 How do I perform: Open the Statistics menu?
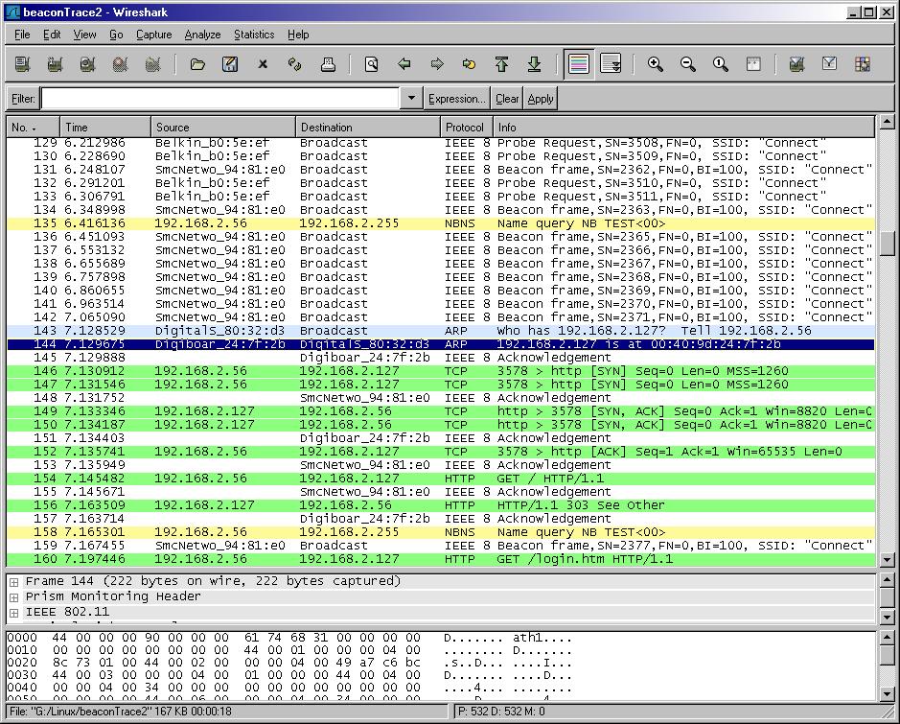point(254,35)
